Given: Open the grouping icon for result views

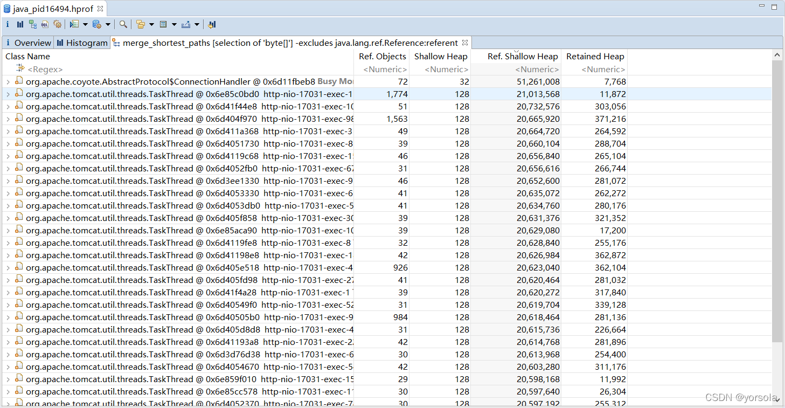Looking at the screenshot, I should coord(141,24).
